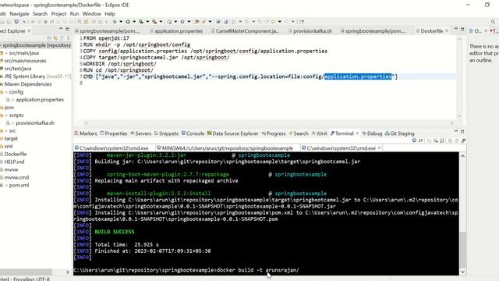Open the Search toolbar dropdown arrow
The image size is (499, 281).
[210, 22]
